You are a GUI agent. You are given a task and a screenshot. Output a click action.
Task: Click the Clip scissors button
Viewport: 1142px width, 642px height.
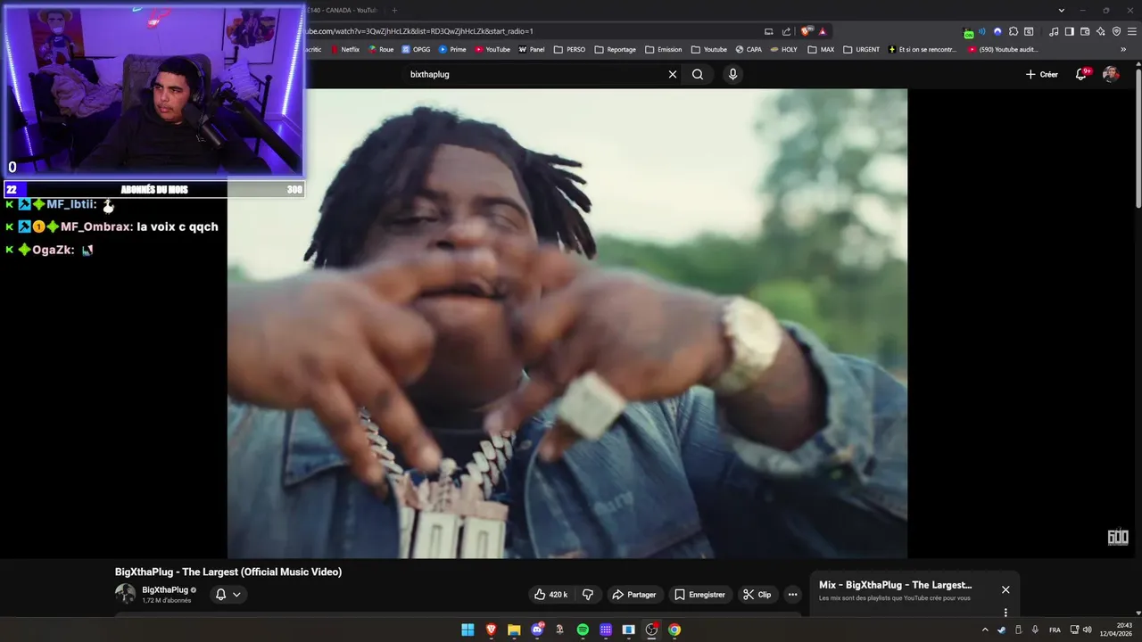pos(757,595)
